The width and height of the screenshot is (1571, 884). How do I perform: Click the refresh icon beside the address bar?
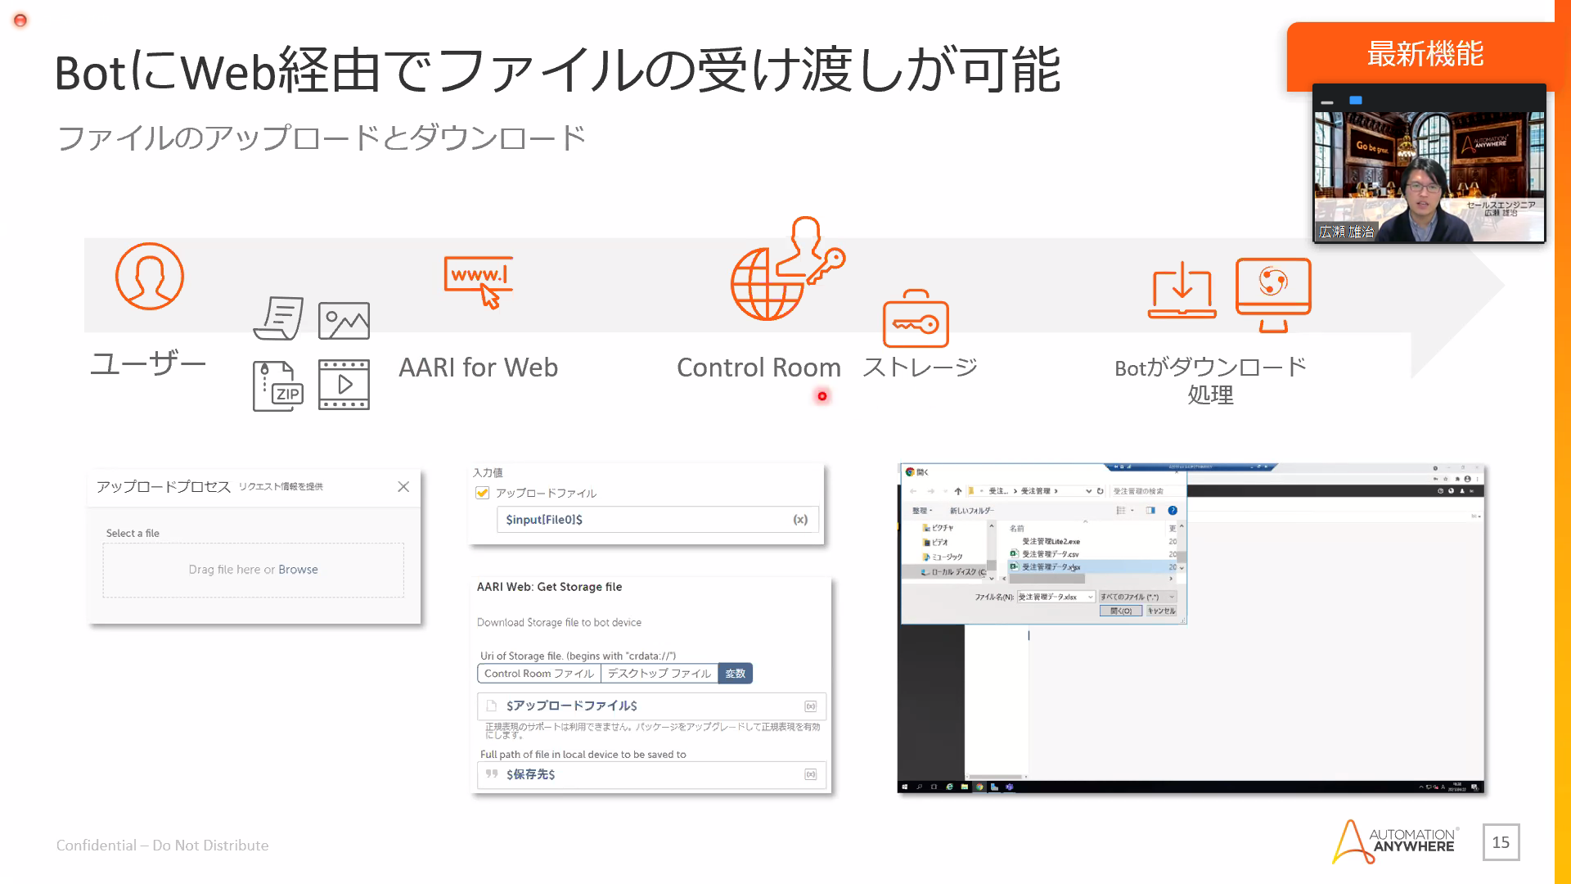pyautogui.click(x=1101, y=491)
